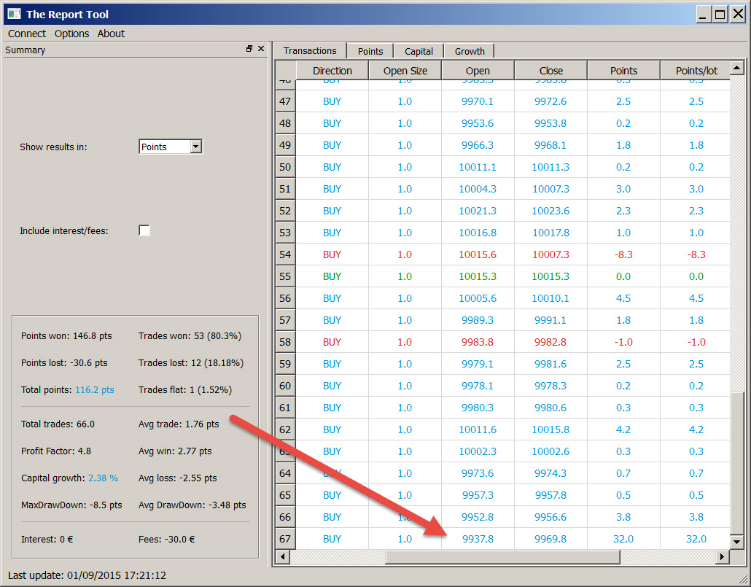Open the Connect menu
Viewport: 751px width, 587px height.
point(27,34)
